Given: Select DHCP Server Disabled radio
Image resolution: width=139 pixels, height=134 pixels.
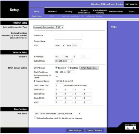Looking at the screenshot, I should pyautogui.click(x=68, y=68).
